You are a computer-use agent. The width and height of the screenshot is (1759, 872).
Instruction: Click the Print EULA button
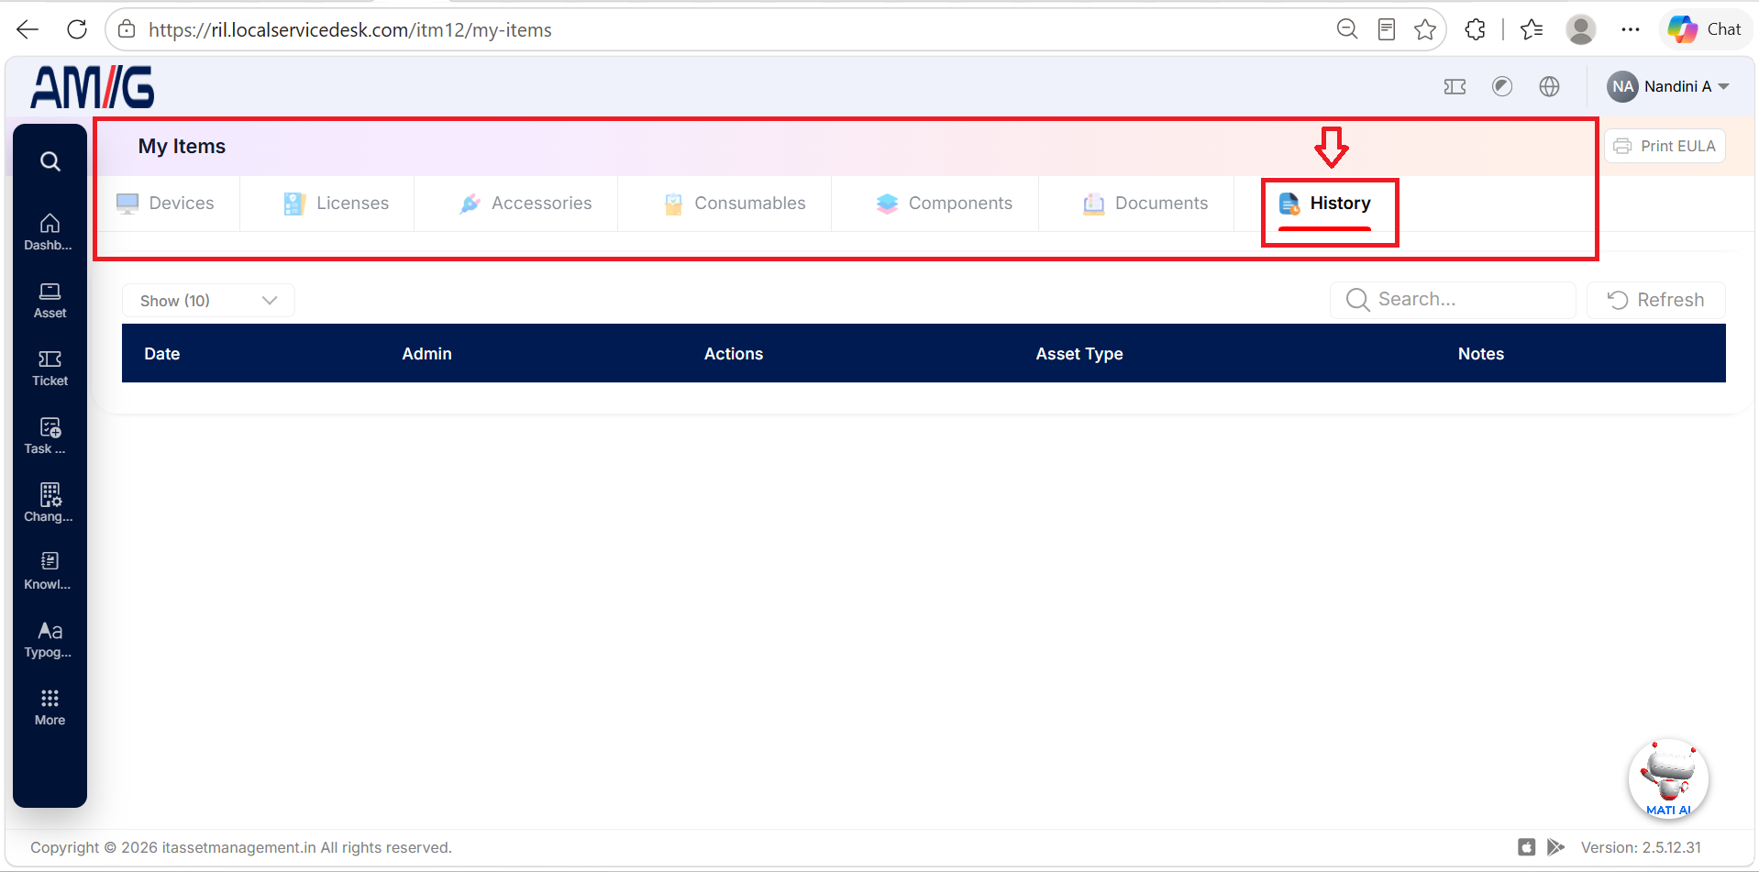pyautogui.click(x=1665, y=146)
